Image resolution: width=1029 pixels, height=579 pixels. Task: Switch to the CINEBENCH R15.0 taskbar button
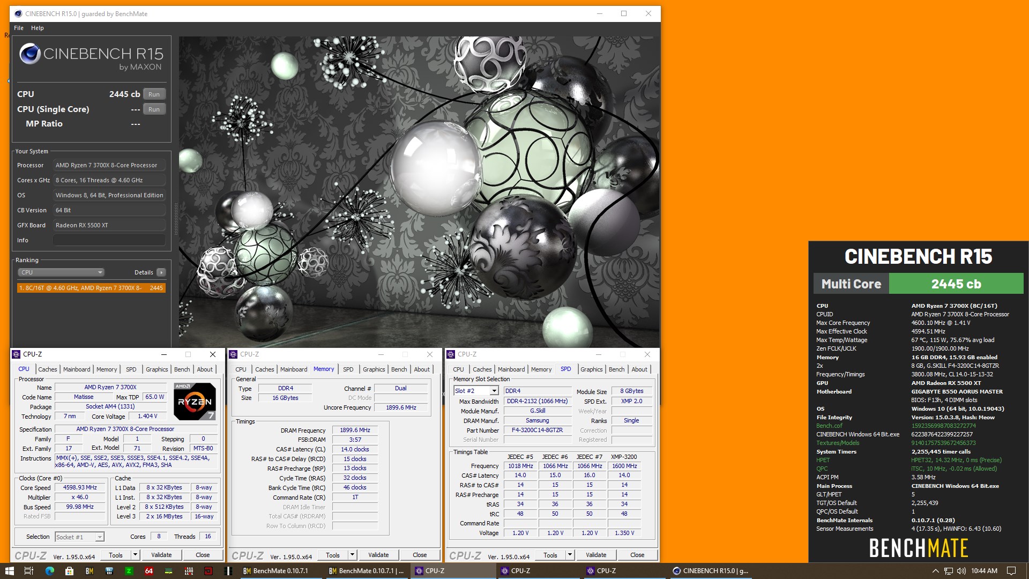pos(710,571)
